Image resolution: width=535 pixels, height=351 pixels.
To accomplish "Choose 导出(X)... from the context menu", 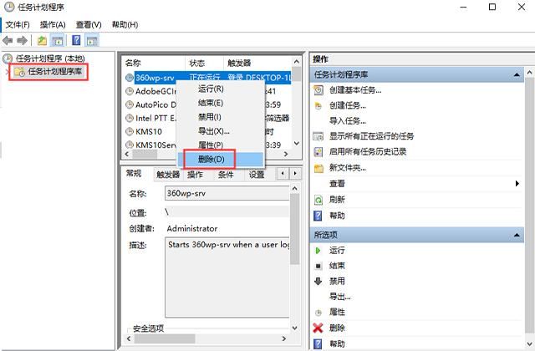I will click(x=221, y=131).
